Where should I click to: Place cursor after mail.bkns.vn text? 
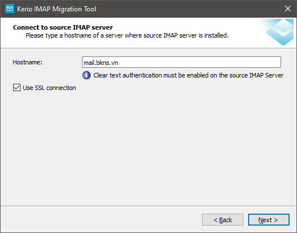tap(118, 63)
